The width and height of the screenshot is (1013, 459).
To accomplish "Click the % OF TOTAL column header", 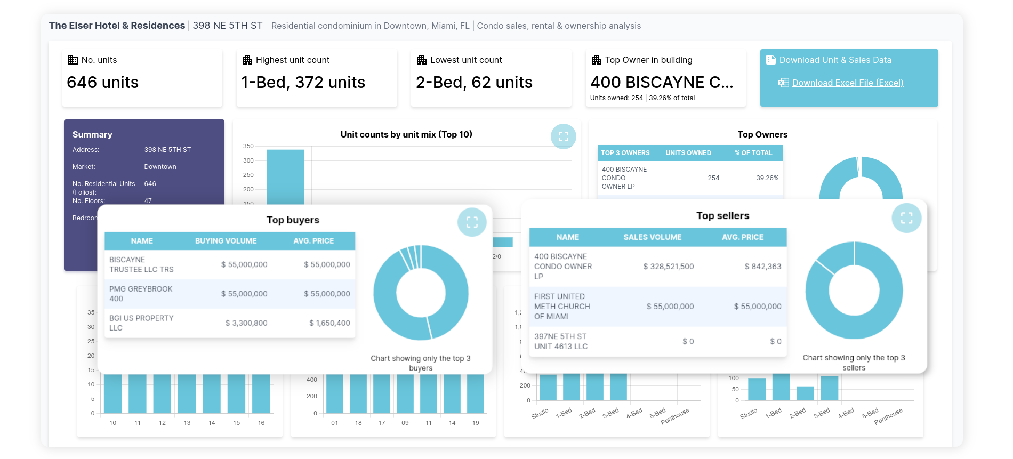I will [x=753, y=153].
